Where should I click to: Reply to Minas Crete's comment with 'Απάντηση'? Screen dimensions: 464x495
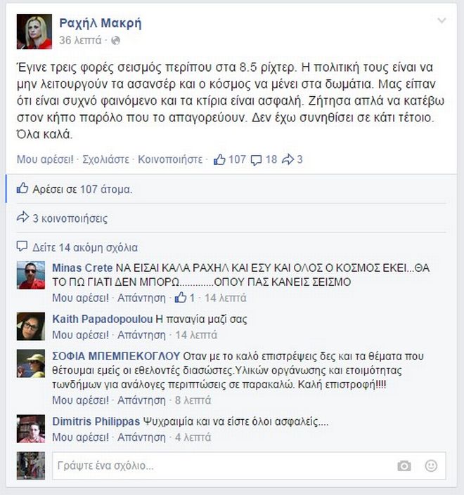coord(141,298)
